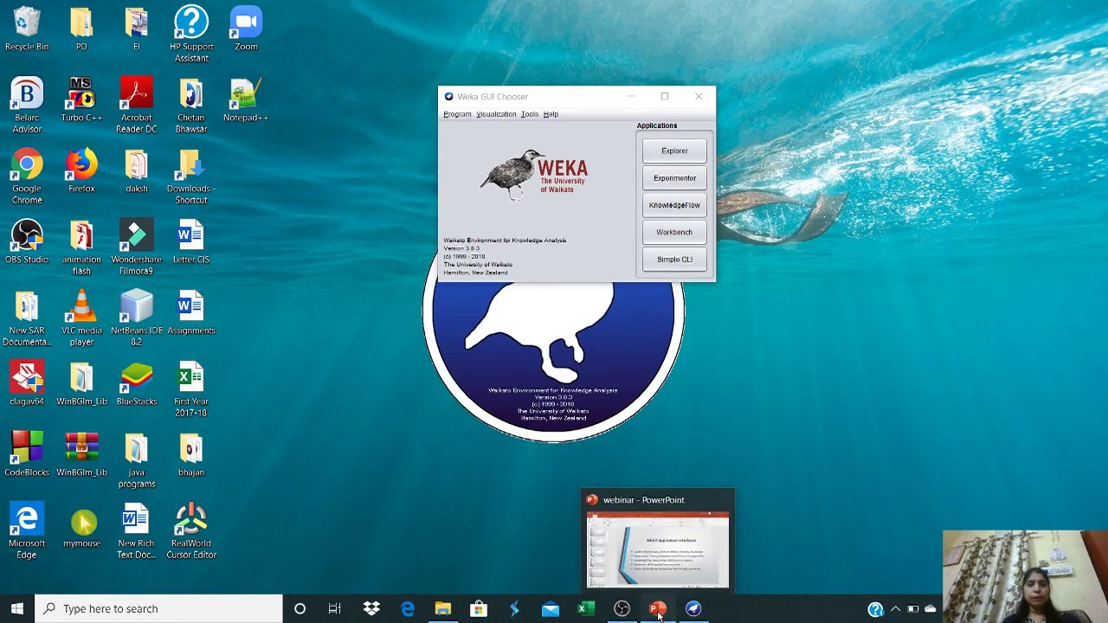Click OneDrive cloud tray icon

(x=931, y=608)
